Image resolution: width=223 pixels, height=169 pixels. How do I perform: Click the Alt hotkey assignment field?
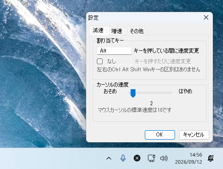click(114, 51)
